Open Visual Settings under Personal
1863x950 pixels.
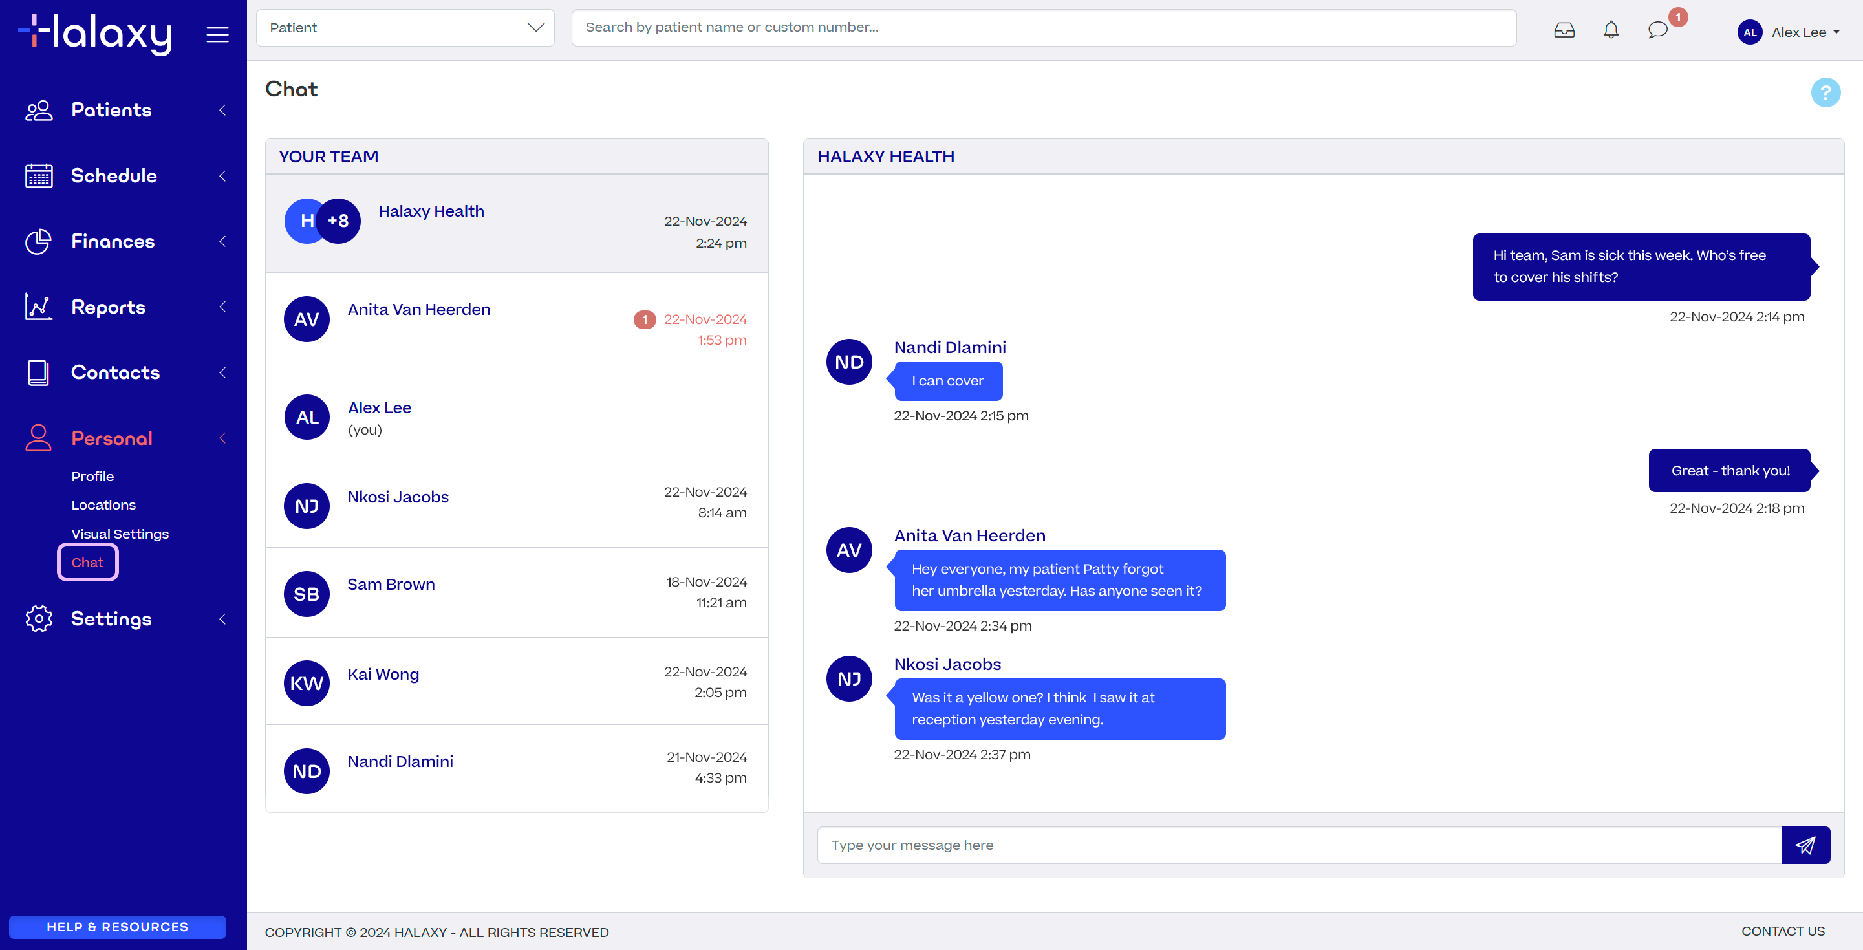[120, 534]
